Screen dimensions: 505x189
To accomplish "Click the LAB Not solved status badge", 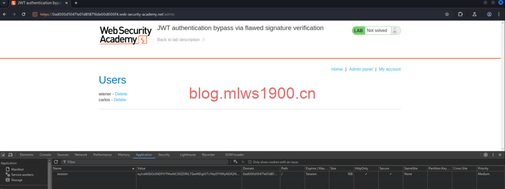I will click(376, 31).
